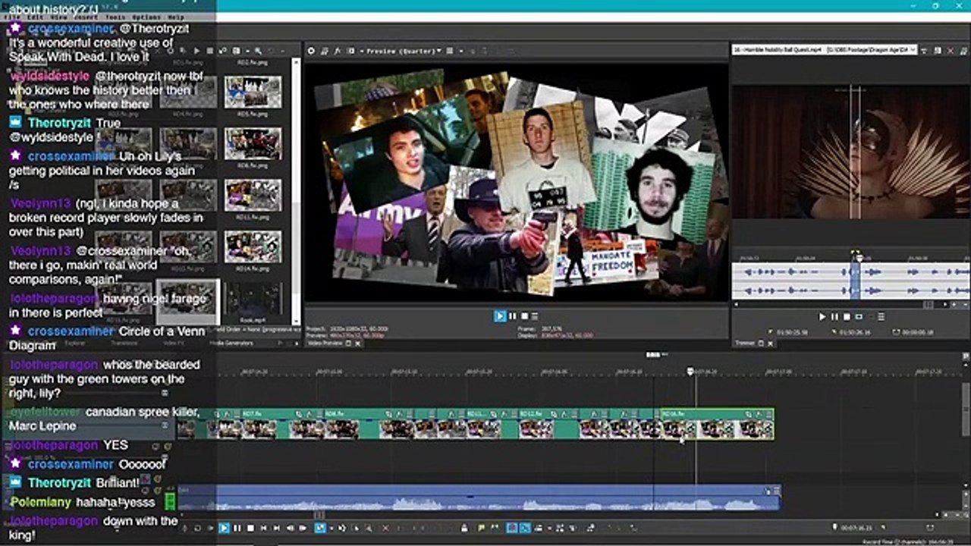Play the Trimmer clip
This screenshot has height=546, width=971.
(x=822, y=316)
